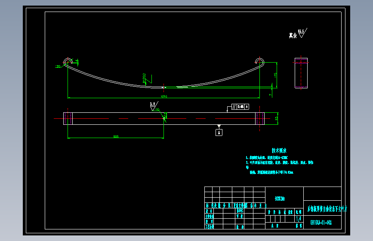Image resolution: width=373 pixels, height=241 pixels.
Task: Click the drawing number ending in 01-002
Action: [x=321, y=223]
